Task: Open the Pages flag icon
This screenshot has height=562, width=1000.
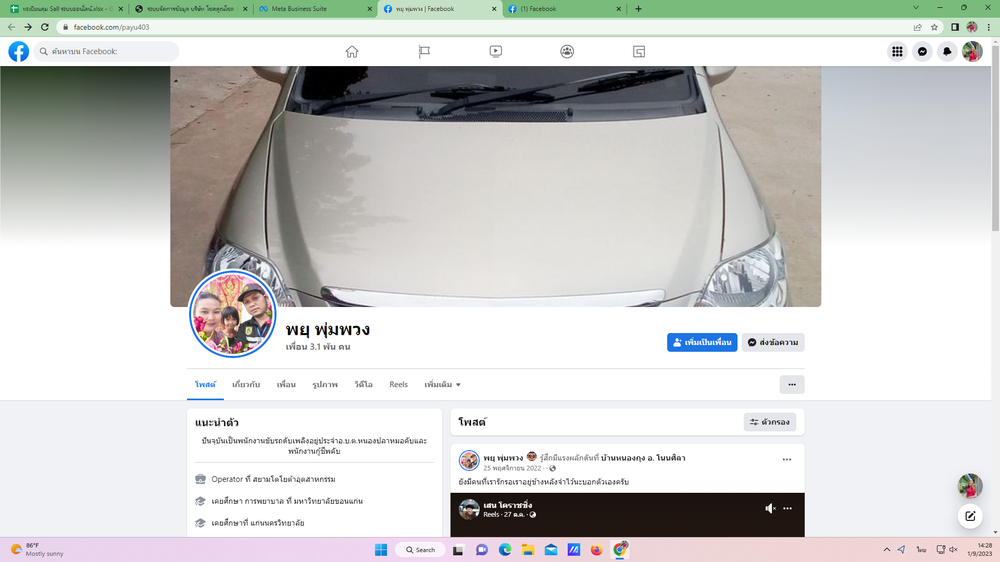Action: coord(424,52)
